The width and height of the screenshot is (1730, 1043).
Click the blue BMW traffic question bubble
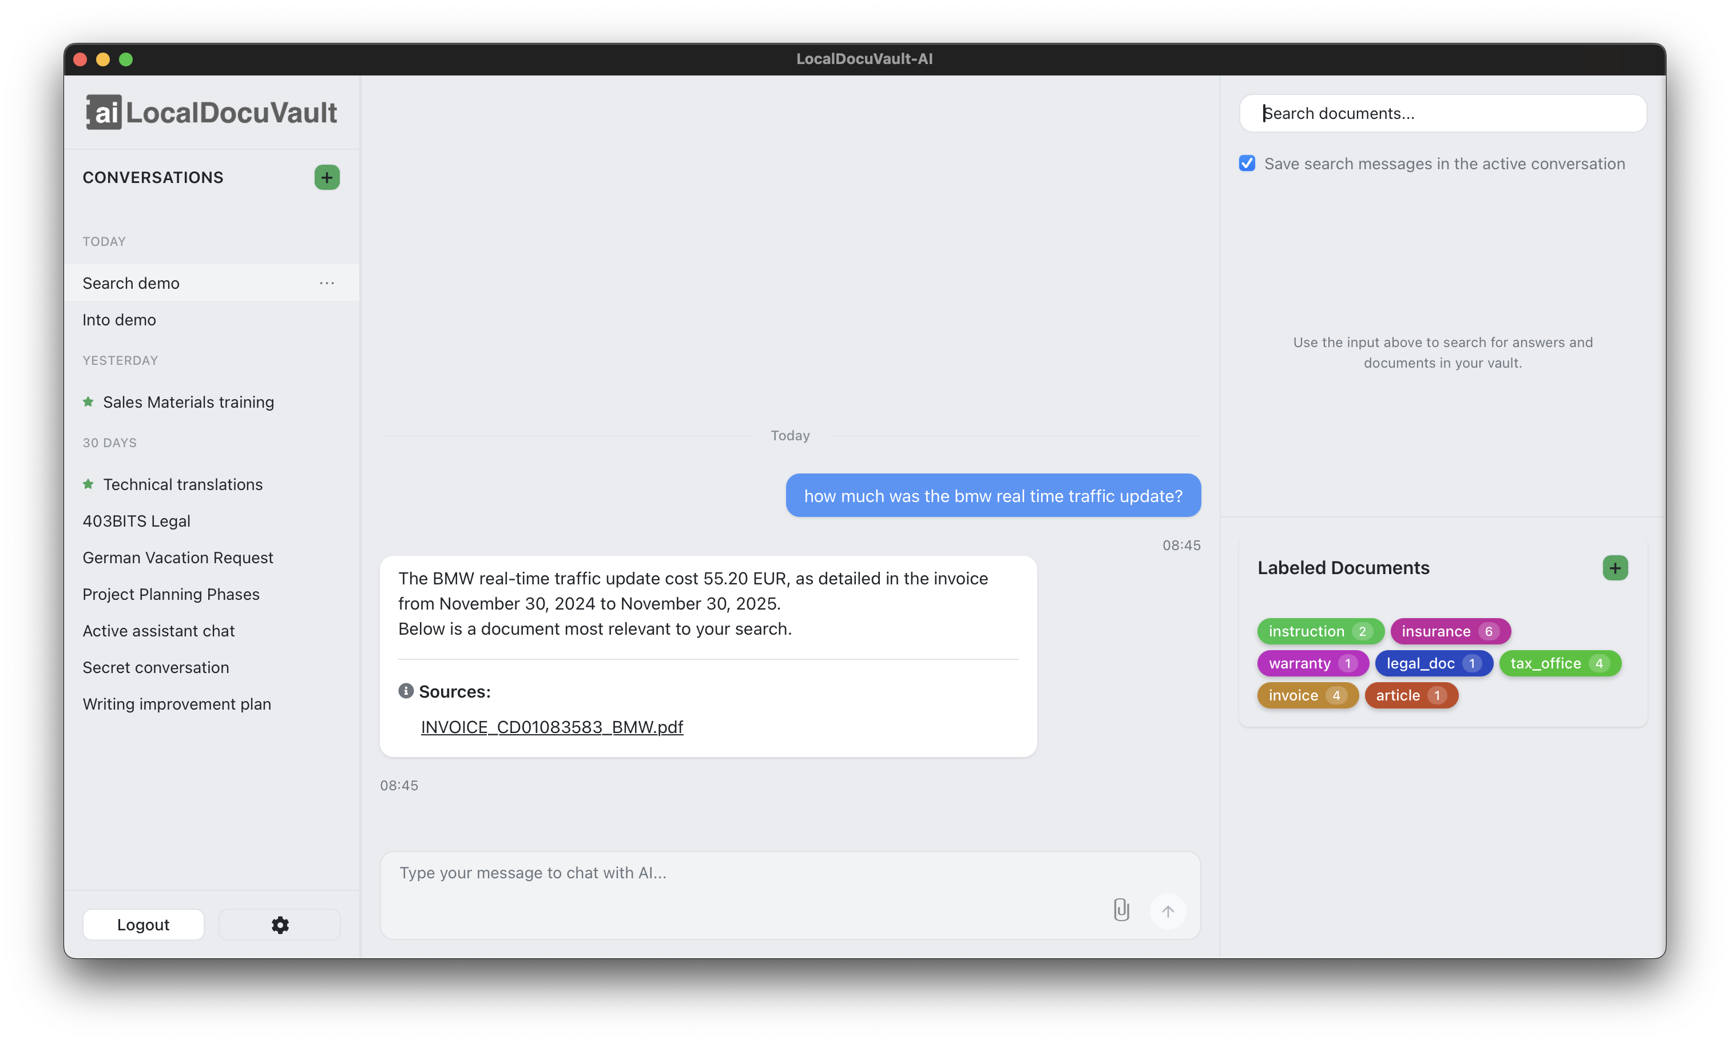993,496
